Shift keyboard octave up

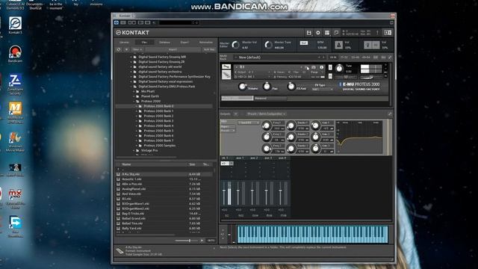pyautogui.click(x=223, y=230)
